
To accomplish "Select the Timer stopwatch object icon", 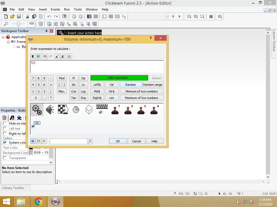I will (76, 109).
